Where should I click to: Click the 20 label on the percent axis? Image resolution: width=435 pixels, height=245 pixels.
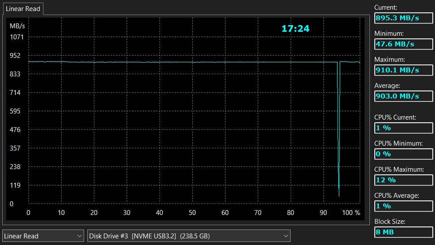pos(94,213)
